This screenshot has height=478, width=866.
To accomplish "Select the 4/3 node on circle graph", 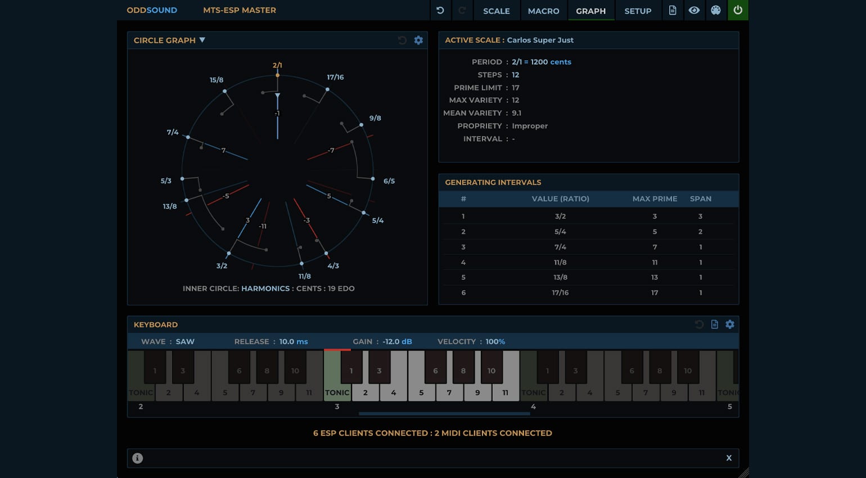I will click(326, 254).
